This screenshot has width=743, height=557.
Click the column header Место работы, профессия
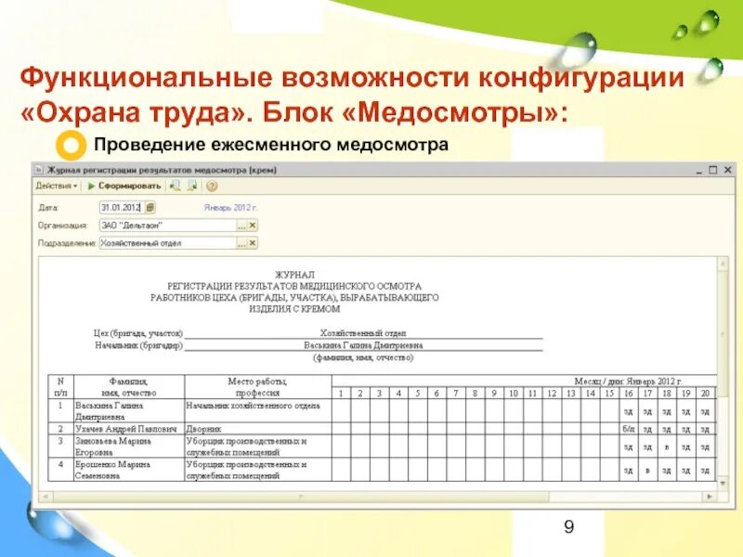pos(258,387)
